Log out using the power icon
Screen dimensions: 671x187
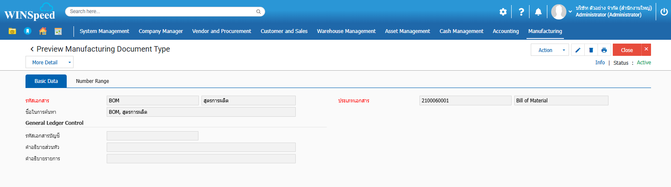point(664,12)
